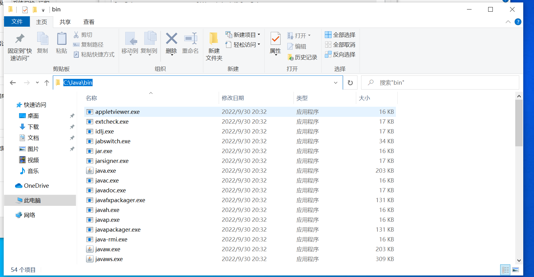The image size is (534, 277).
Task: Click Copy path (复制路径)
Action: [88, 44]
